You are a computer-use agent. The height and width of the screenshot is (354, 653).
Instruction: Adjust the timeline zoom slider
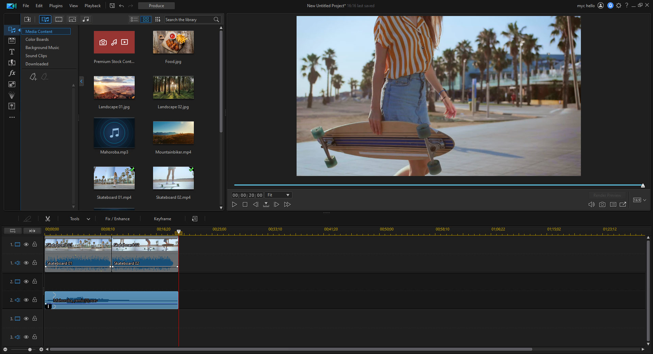pyautogui.click(x=30, y=349)
